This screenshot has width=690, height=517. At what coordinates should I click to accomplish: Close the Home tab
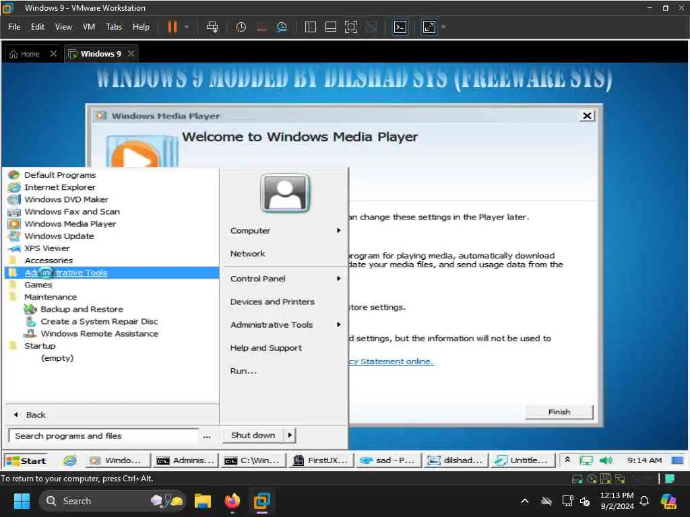(x=53, y=54)
